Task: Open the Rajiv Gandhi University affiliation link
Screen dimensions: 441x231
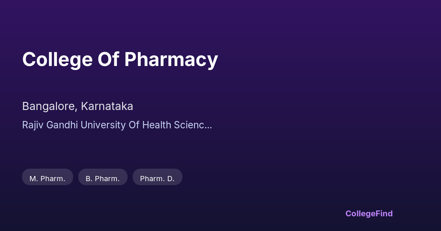Action: point(117,125)
